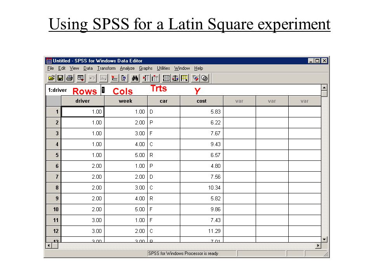Viewport: 373px width, 279px height.
Task: Click car cell P in row 2
Action: pos(164,123)
